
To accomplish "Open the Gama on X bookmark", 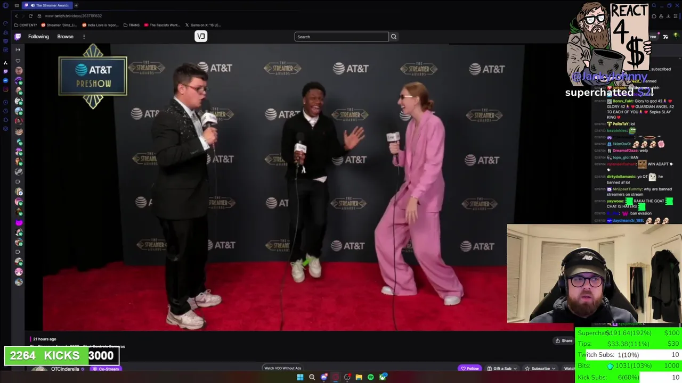I will pyautogui.click(x=203, y=25).
